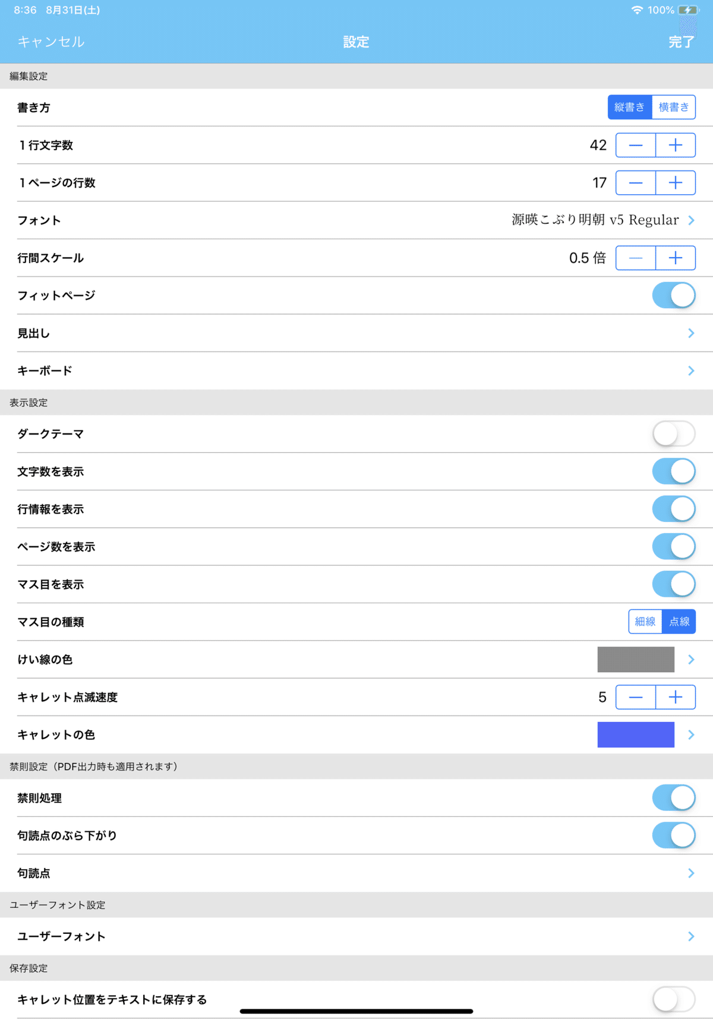This screenshot has width=713, height=1020.
Task: Open font selection chevron in フォント row
Action: coord(691,220)
